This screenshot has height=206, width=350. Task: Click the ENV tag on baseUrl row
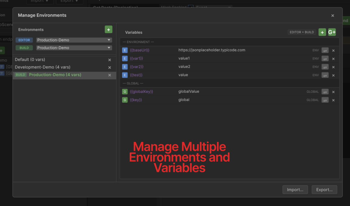316,50
